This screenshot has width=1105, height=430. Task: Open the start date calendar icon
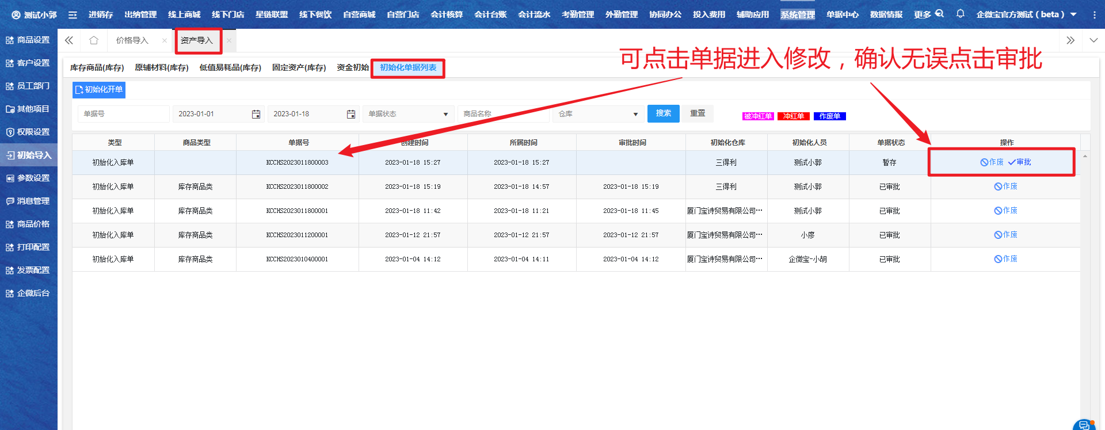coord(256,114)
